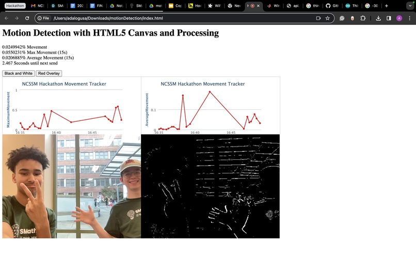Reload the motion detection page
416x260 pixels.
tap(27, 18)
